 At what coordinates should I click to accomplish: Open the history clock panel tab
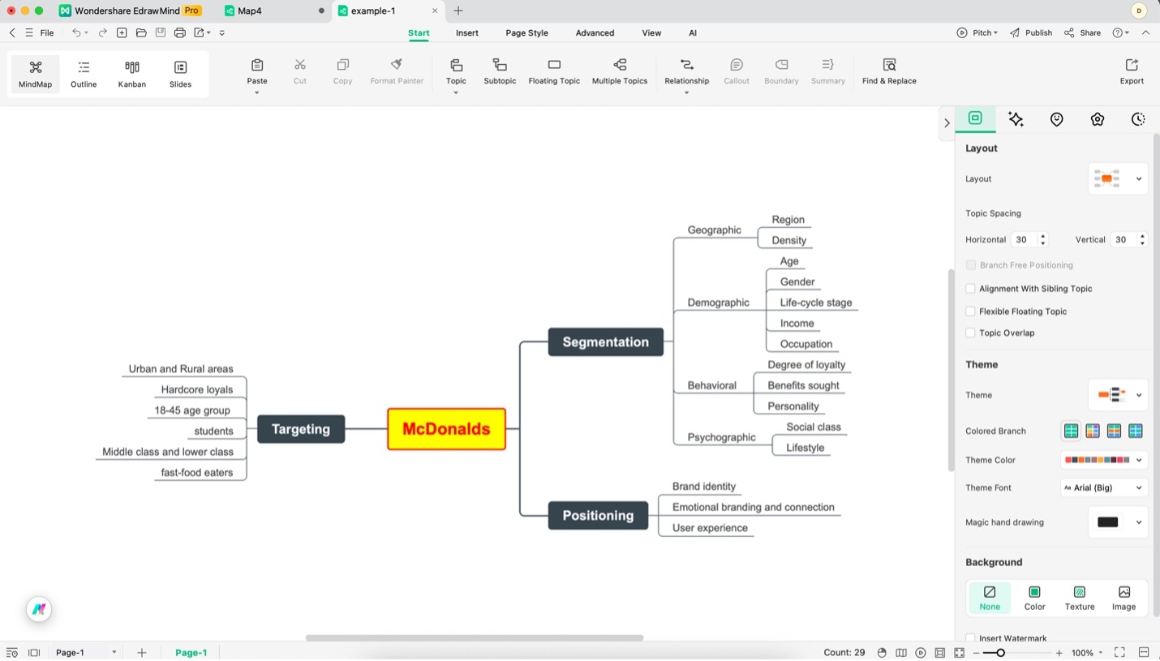1138,119
